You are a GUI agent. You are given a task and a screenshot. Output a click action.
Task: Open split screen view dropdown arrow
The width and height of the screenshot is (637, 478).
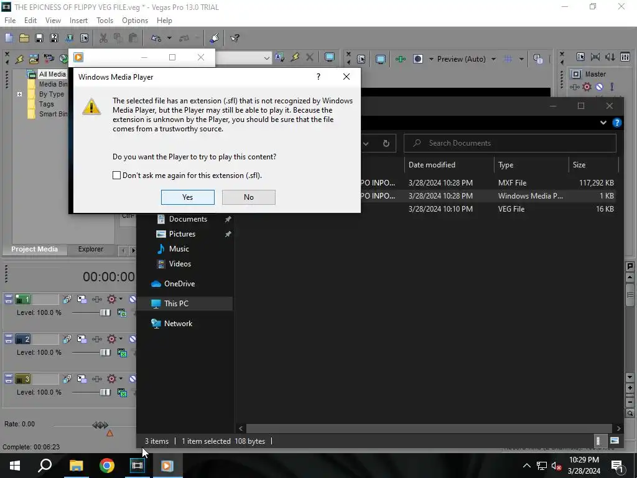pyautogui.click(x=431, y=59)
